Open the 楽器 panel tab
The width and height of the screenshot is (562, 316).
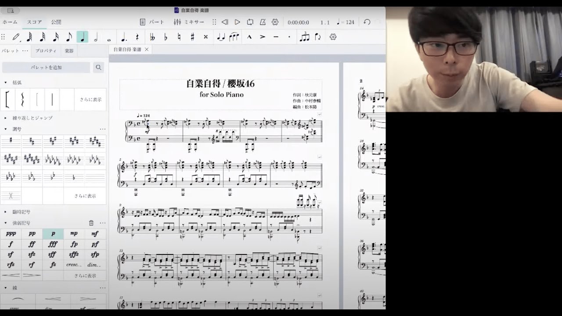click(x=69, y=51)
